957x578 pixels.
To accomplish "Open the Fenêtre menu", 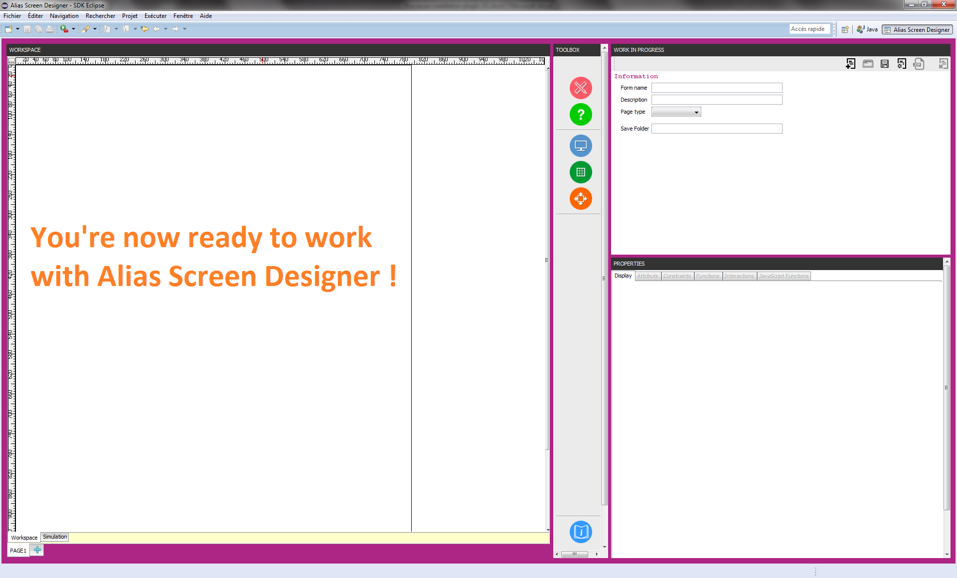I will 183,16.
